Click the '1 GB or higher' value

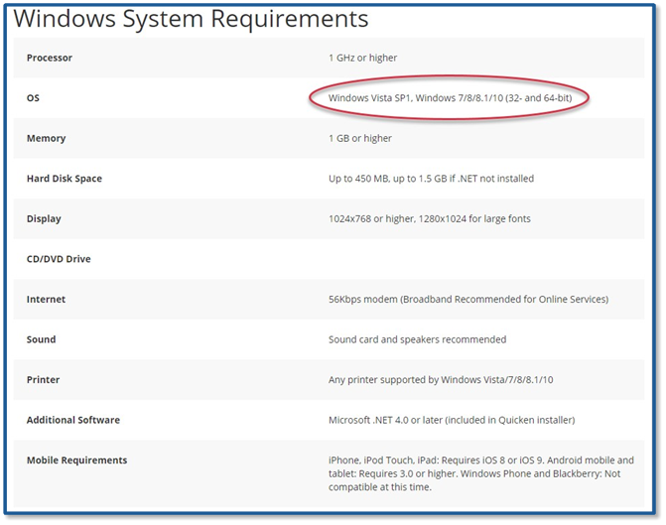point(360,138)
